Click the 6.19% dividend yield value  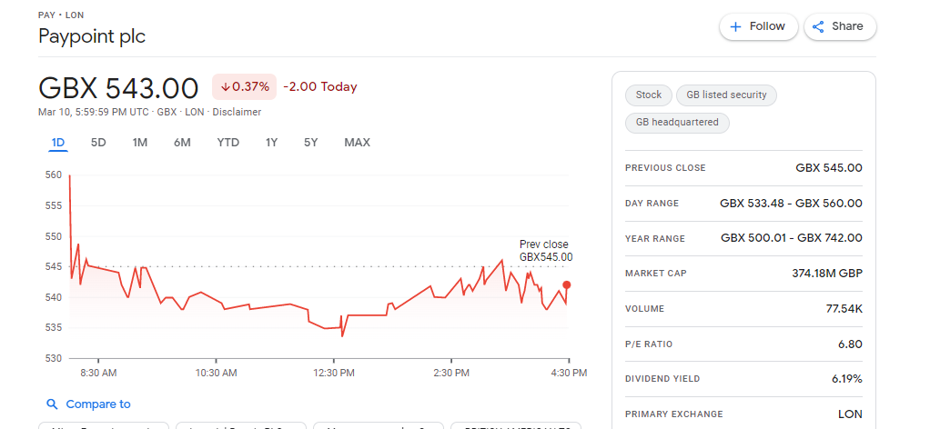click(847, 379)
